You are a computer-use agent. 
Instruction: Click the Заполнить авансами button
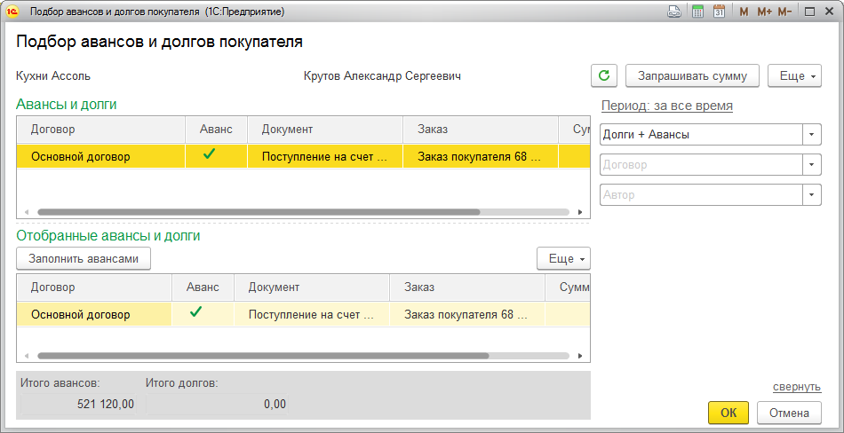[x=84, y=258]
